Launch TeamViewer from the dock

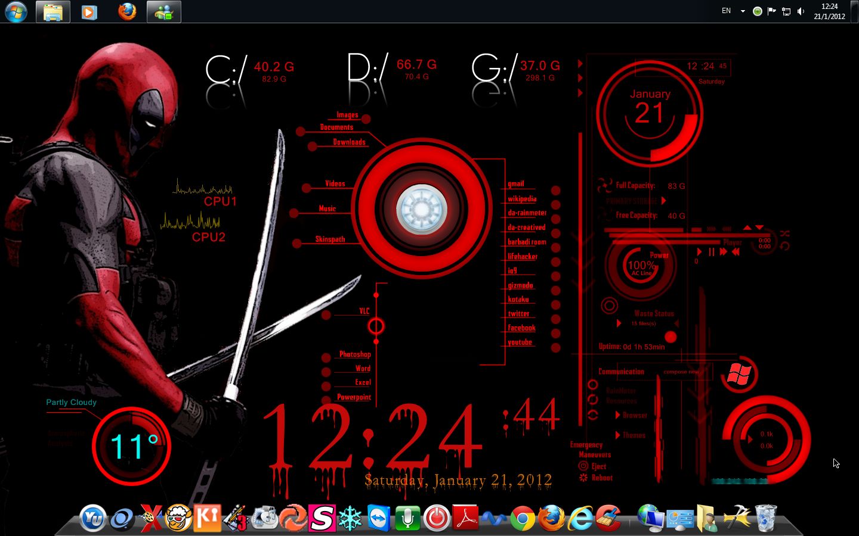click(379, 518)
